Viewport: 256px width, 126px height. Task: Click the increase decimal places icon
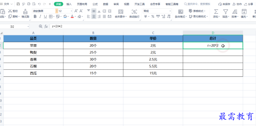pyautogui.click(x=163, y=16)
